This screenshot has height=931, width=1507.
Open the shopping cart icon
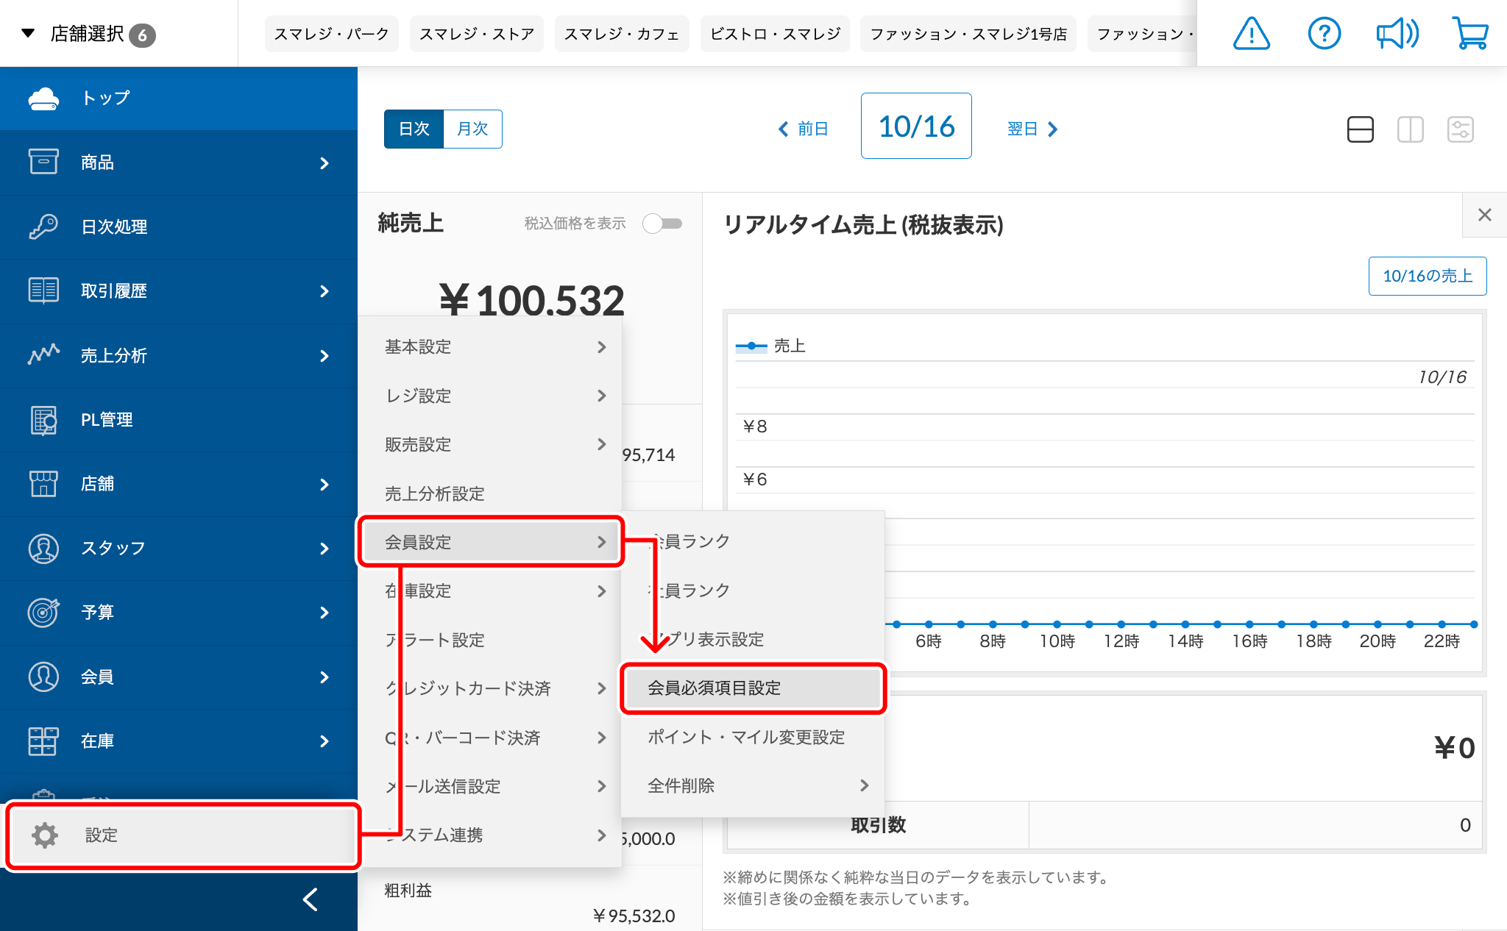pos(1470,34)
